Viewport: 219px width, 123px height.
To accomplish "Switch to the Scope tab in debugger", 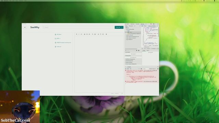I will 144,51.
